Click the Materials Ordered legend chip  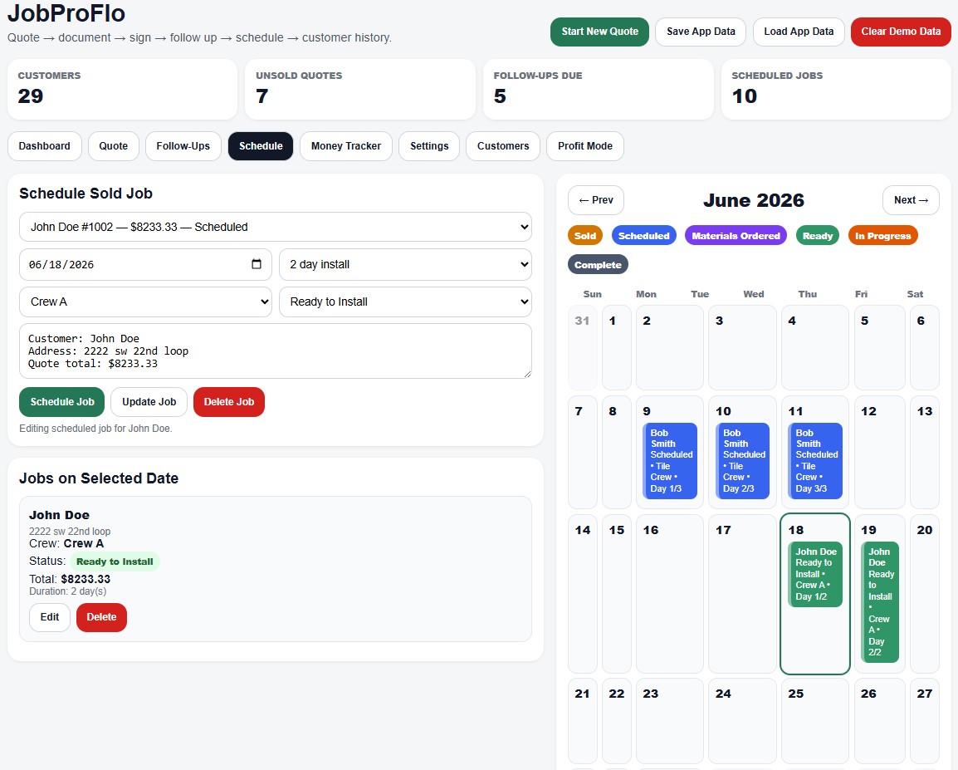tap(736, 236)
